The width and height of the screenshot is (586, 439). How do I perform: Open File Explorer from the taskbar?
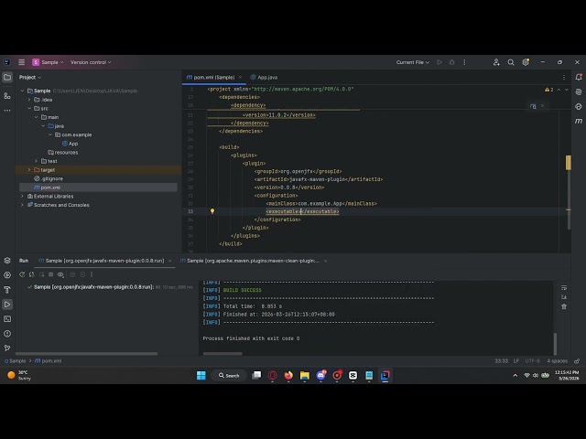click(305, 375)
